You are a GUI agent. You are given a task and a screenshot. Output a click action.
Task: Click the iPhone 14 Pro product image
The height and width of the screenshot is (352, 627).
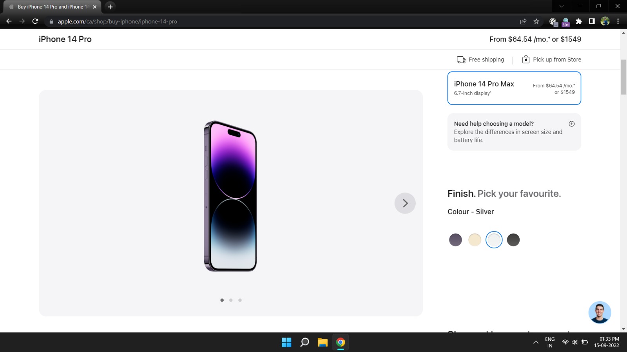click(x=230, y=196)
